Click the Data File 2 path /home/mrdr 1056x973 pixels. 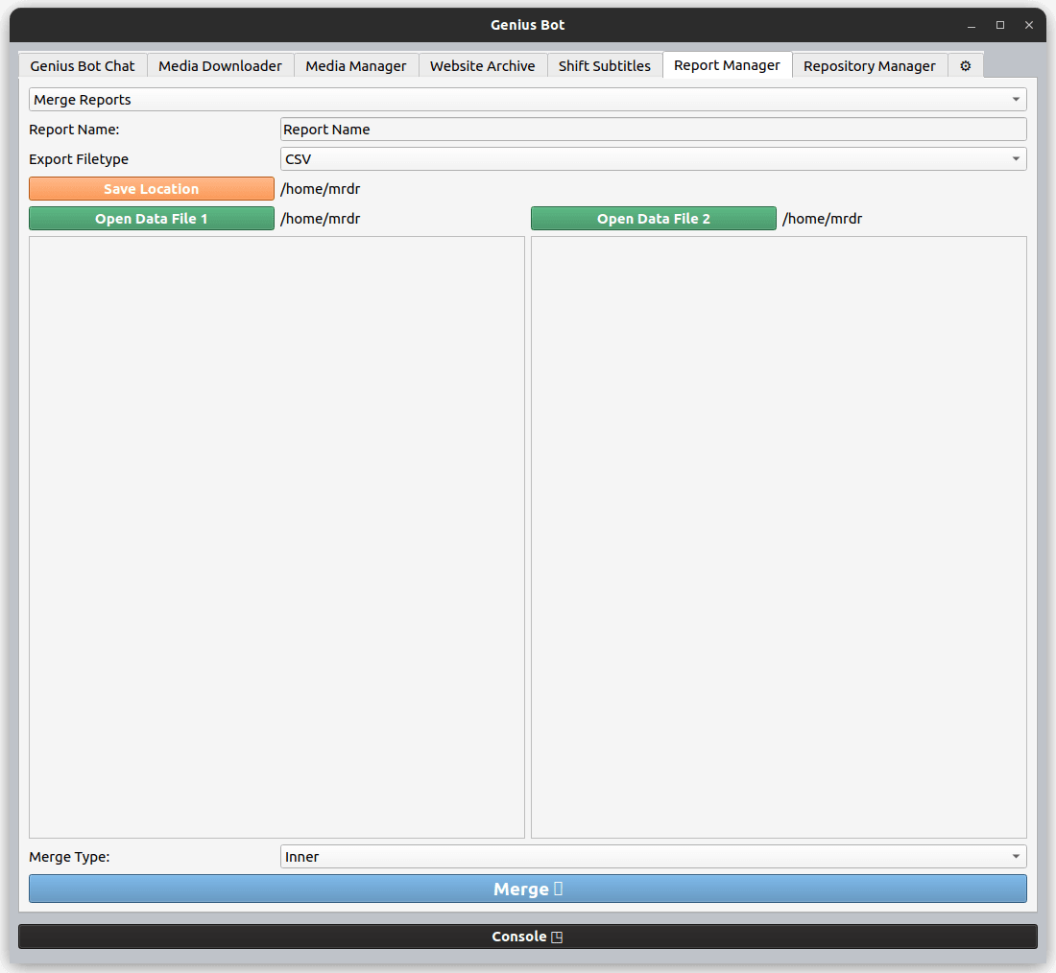(823, 219)
